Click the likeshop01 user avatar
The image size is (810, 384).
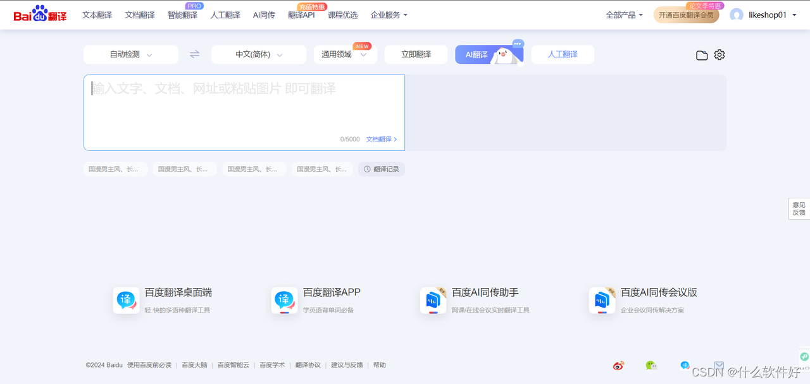point(737,15)
